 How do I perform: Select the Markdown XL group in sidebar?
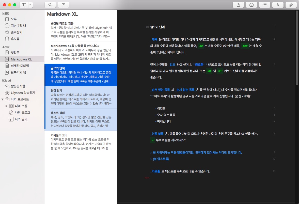22,59
